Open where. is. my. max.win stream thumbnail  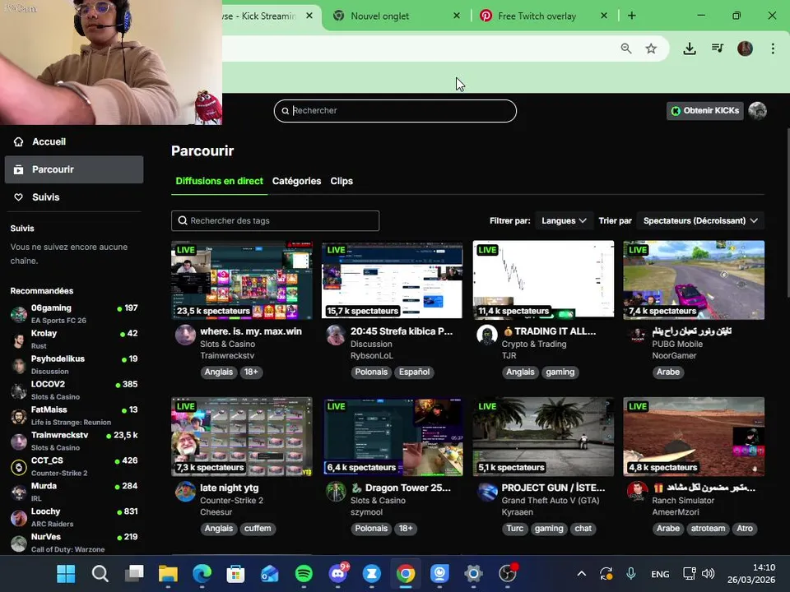tap(242, 280)
